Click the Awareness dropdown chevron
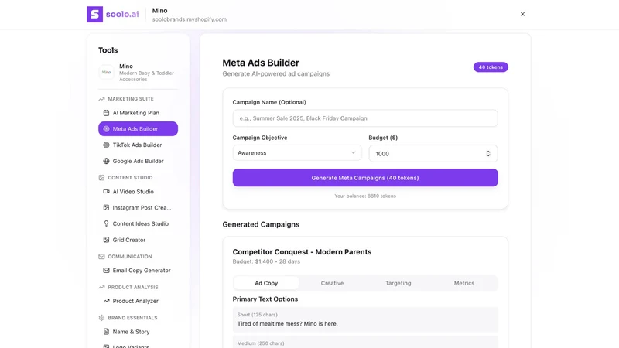The height and width of the screenshot is (348, 619). tap(354, 152)
